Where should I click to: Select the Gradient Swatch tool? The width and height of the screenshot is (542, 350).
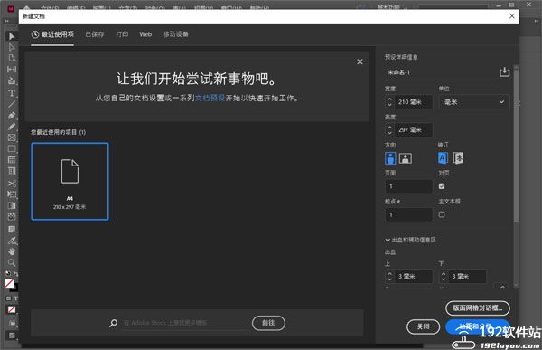pos(12,205)
